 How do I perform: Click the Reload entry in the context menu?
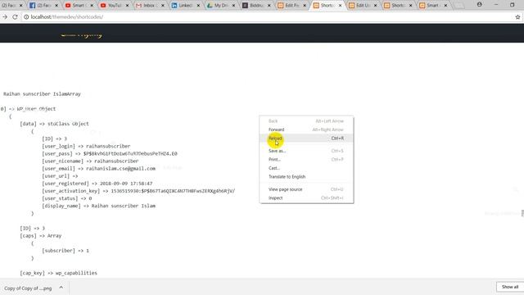[306, 138]
